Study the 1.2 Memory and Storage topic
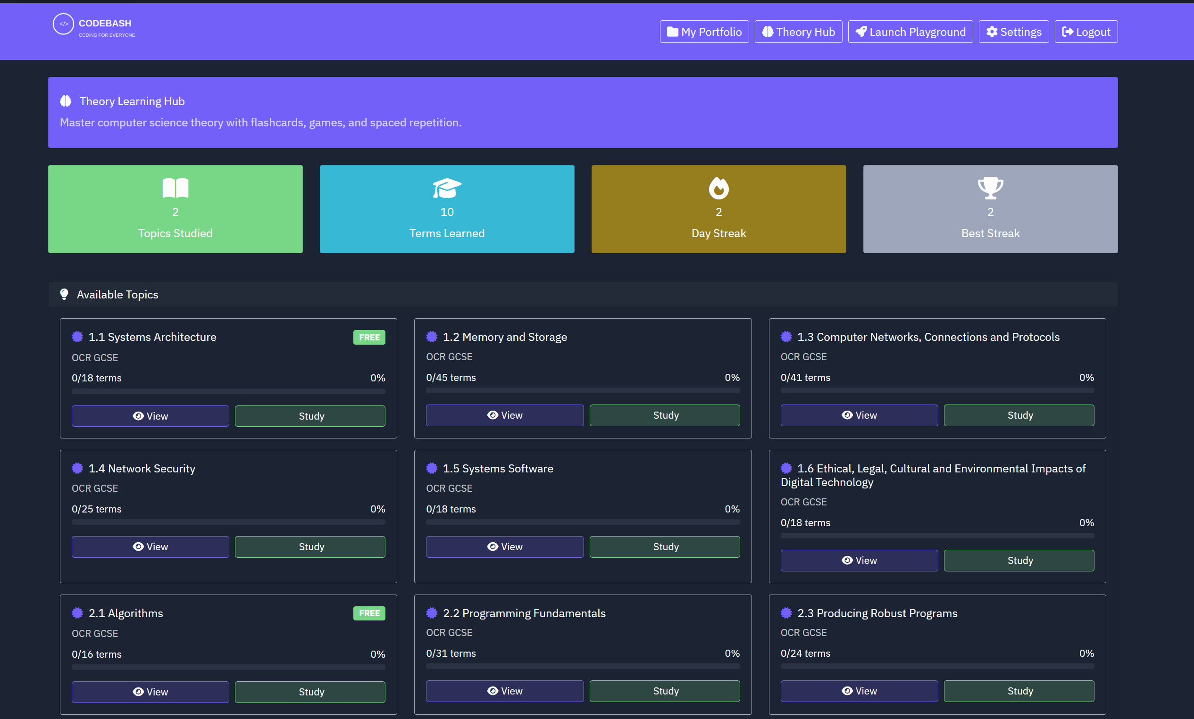Viewport: 1194px width, 719px height. click(664, 415)
